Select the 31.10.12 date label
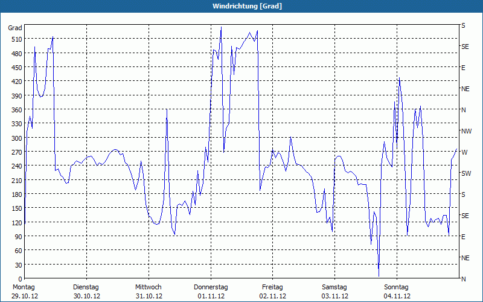Screen dimensions: 483x302 pos(149,296)
